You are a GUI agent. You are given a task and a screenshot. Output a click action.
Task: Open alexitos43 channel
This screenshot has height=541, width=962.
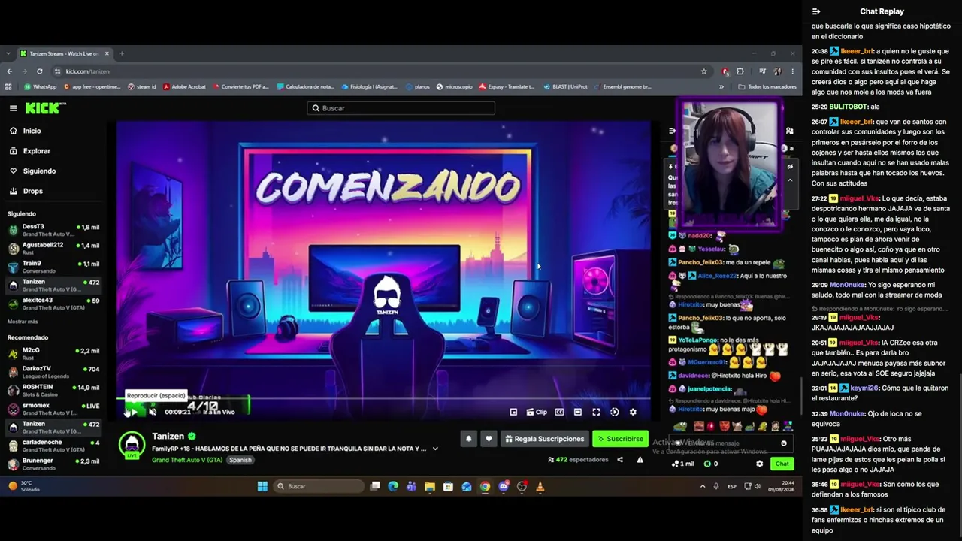53,303
